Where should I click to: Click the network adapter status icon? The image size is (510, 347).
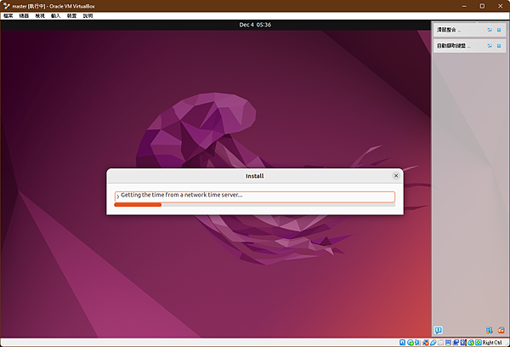[x=426, y=343]
